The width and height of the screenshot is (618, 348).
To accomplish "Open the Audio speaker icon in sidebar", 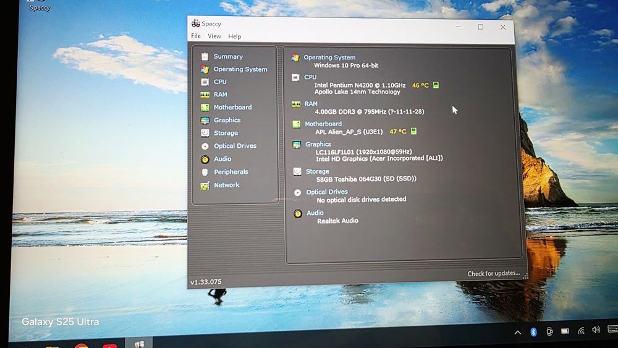I will pos(205,159).
